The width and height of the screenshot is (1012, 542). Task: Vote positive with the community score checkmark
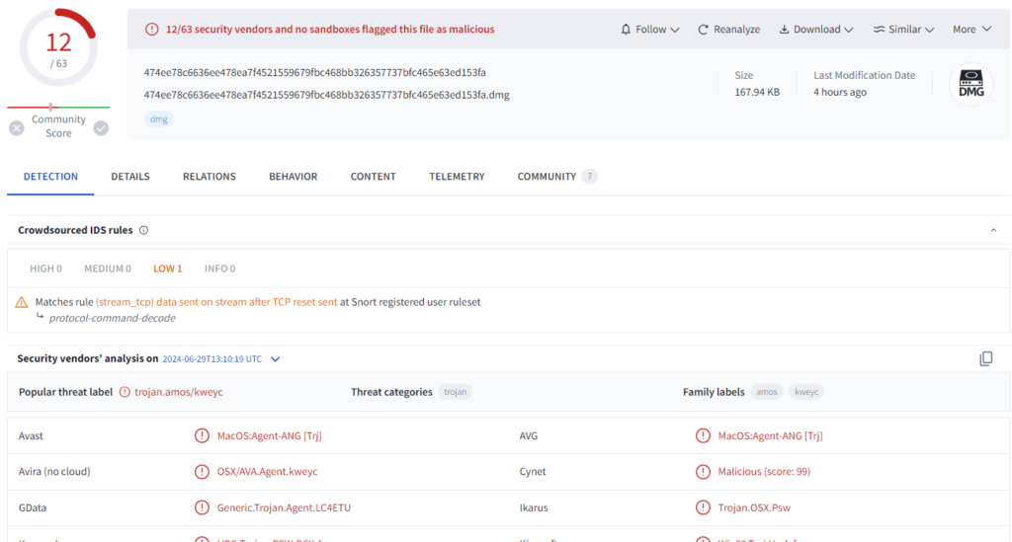tap(101, 127)
